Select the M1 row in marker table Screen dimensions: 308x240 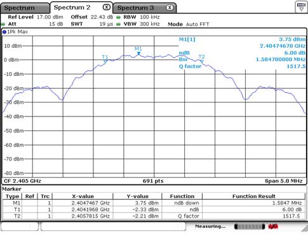154,203
